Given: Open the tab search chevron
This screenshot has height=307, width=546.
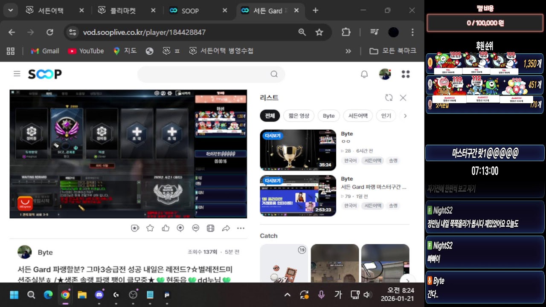Looking at the screenshot, I should pos(10,10).
